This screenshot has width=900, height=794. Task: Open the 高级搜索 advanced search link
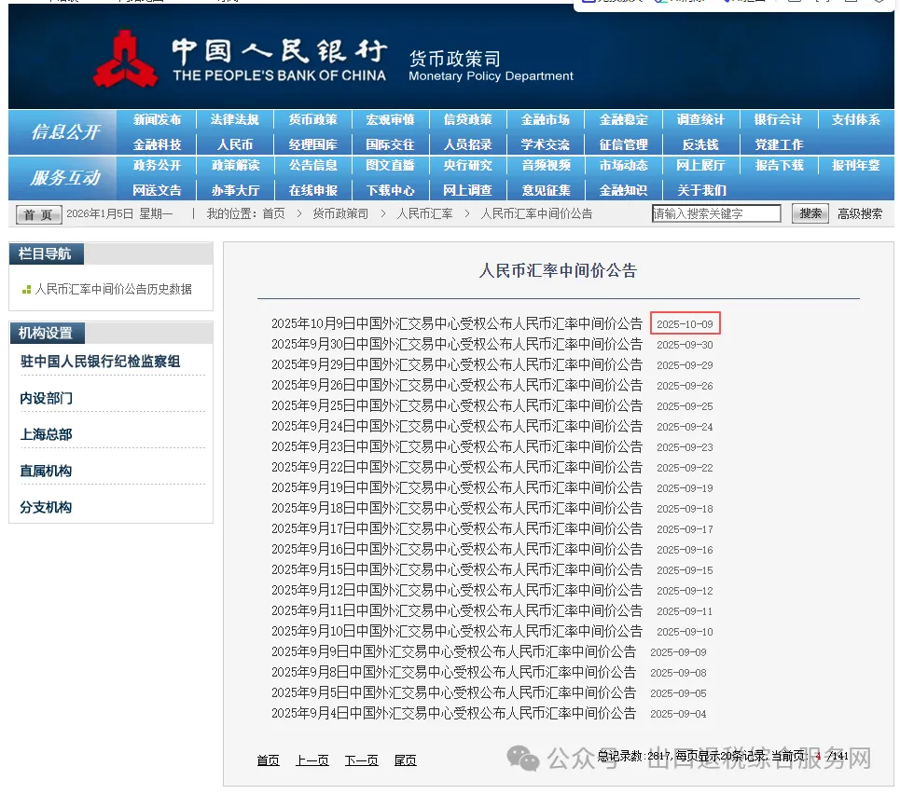[x=859, y=213]
